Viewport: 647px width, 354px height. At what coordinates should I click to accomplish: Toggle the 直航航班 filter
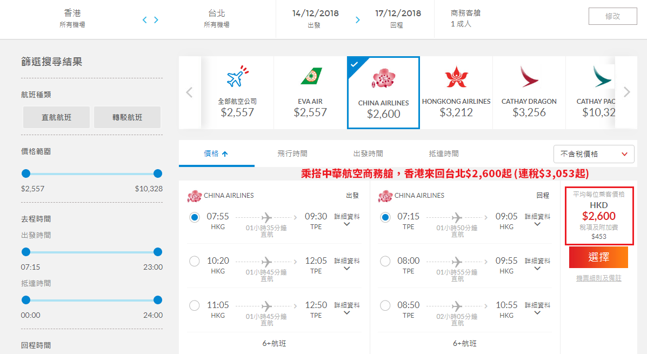tap(57, 117)
